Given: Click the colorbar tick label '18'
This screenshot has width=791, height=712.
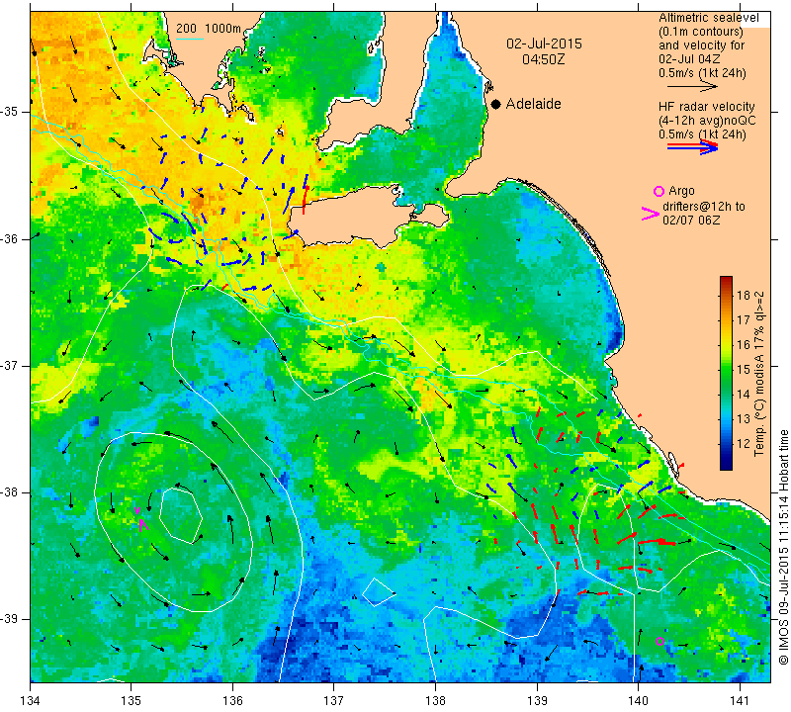Looking at the screenshot, I should pos(744,296).
